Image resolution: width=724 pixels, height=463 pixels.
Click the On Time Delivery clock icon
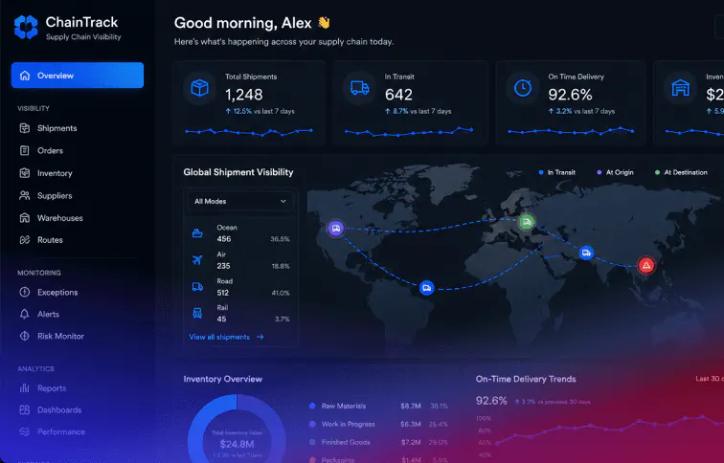(x=523, y=88)
